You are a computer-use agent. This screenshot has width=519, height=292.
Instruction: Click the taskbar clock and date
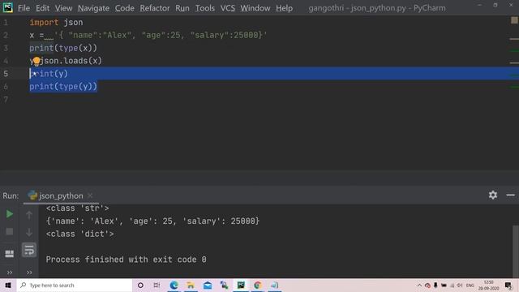(x=488, y=285)
